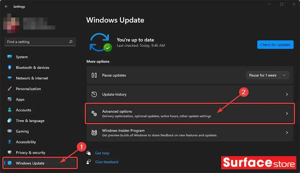Click the Time & language globe icon
The width and height of the screenshot is (300, 173).
10,121
